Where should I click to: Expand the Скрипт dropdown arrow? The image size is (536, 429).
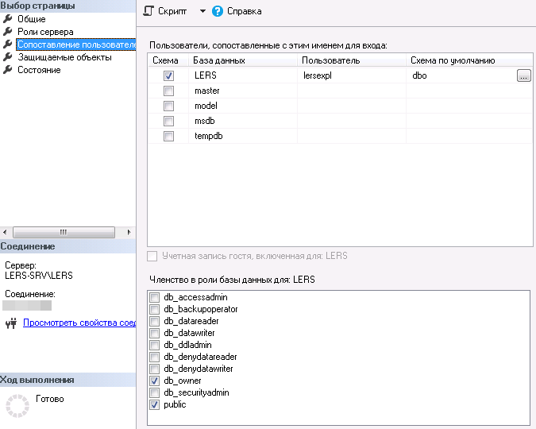[x=202, y=11]
